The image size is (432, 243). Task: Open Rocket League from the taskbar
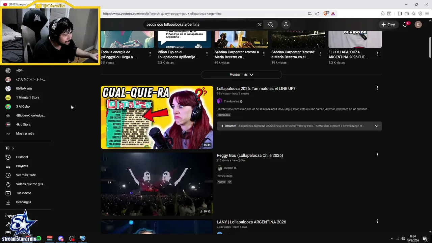tap(83, 239)
